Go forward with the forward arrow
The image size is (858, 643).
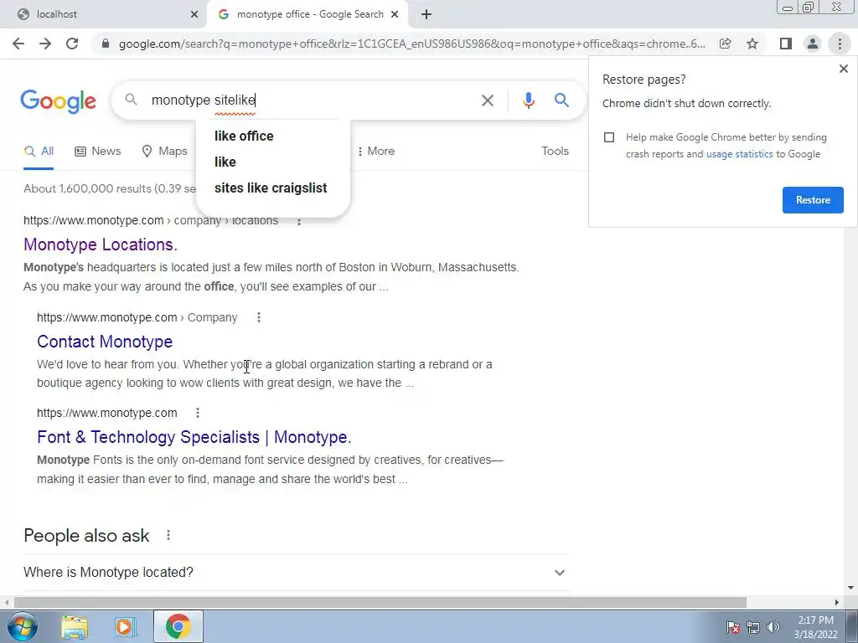click(x=45, y=44)
